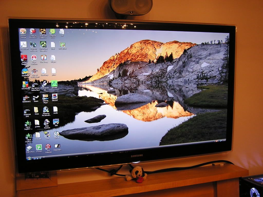This screenshot has height=197, width=263.
Task: Click the taskbar clock
Action: click(x=225, y=141)
